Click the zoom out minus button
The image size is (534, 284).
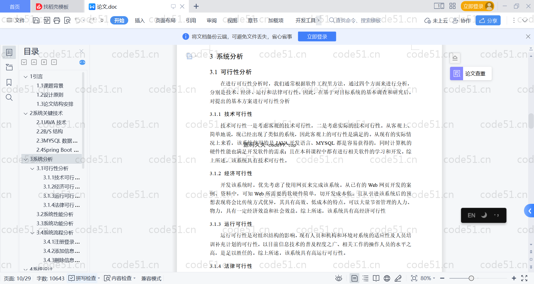(x=442, y=278)
